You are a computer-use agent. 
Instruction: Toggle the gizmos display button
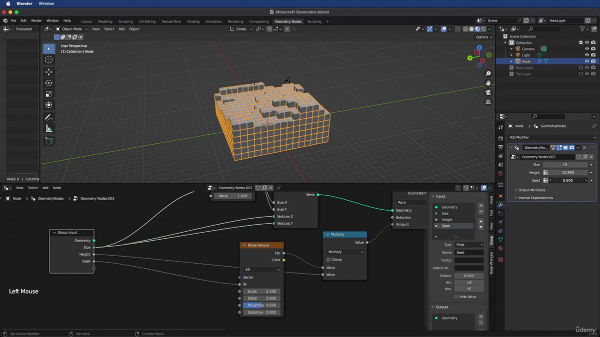[429, 29]
